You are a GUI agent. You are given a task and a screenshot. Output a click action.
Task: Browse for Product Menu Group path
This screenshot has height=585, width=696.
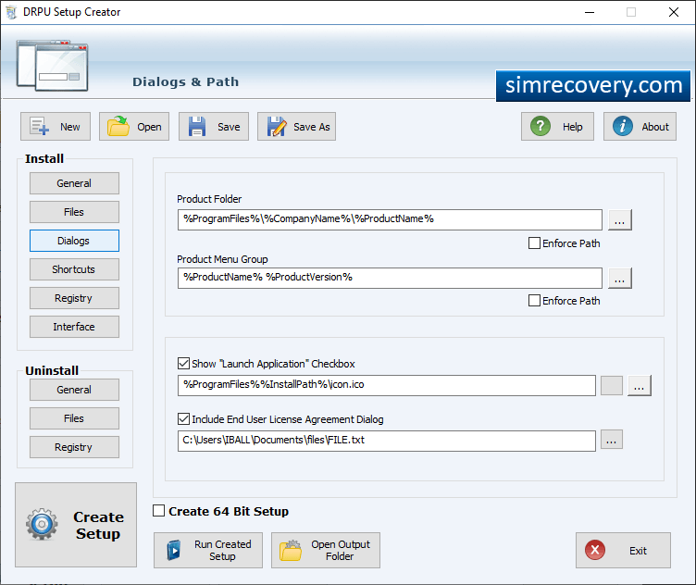[x=620, y=278]
